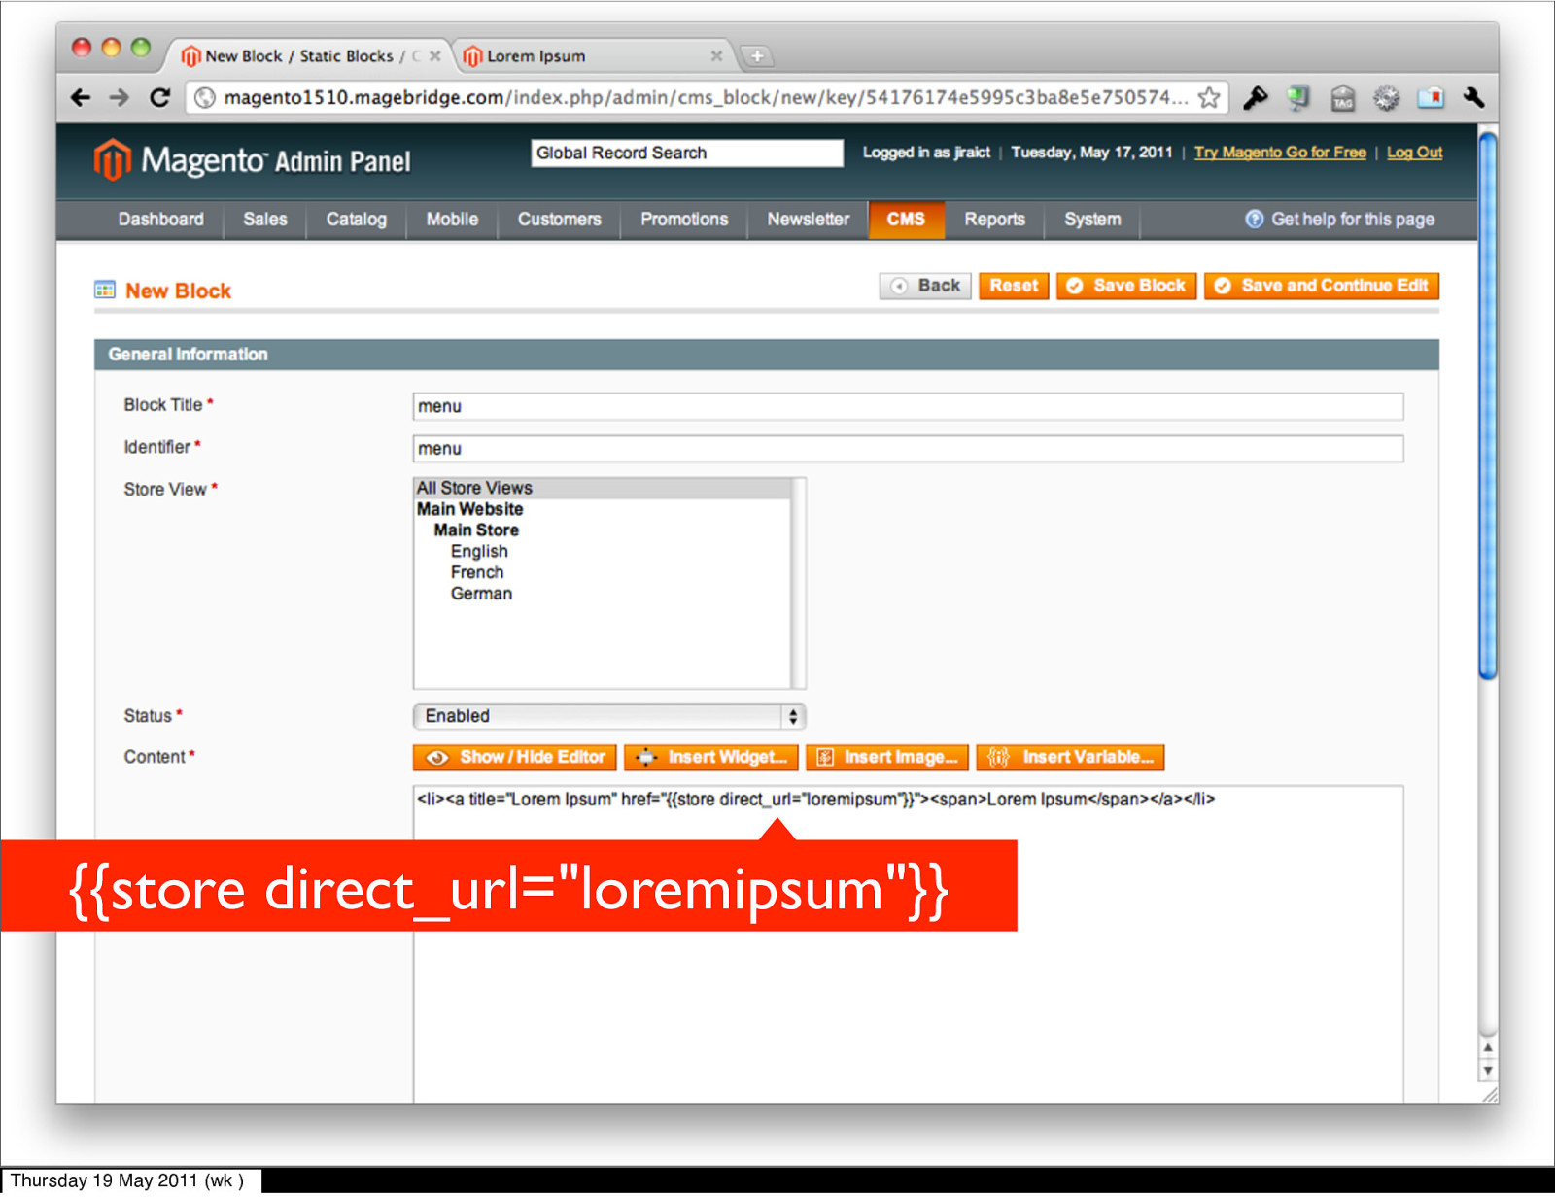This screenshot has width=1555, height=1197.
Task: Click the green monitor extension icon
Action: click(1298, 97)
